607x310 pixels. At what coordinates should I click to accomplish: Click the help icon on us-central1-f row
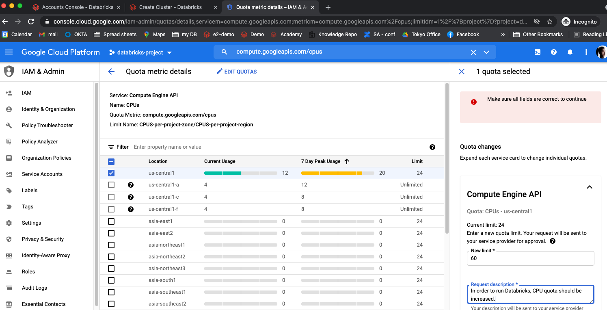point(131,209)
